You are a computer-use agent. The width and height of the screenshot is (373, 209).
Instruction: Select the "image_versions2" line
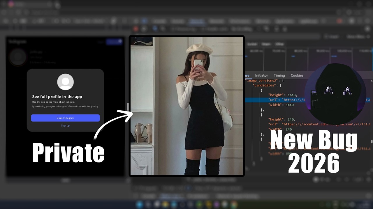(x=265, y=80)
